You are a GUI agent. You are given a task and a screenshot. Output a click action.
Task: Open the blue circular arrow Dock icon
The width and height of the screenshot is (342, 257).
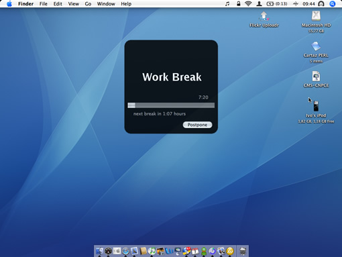pos(213,251)
